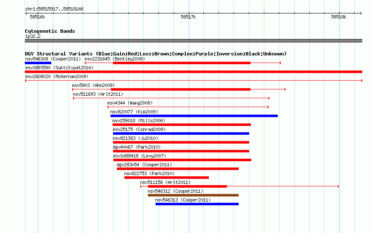The height and width of the screenshot is (233, 374).
Task: Select the nsv159018 (Mills2006) label
Action: (139, 120)
